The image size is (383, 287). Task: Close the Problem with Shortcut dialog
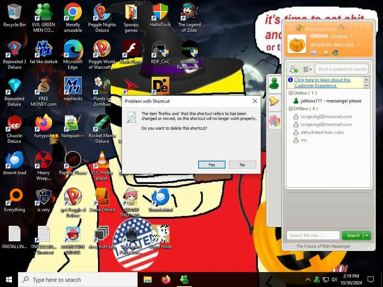point(255,101)
